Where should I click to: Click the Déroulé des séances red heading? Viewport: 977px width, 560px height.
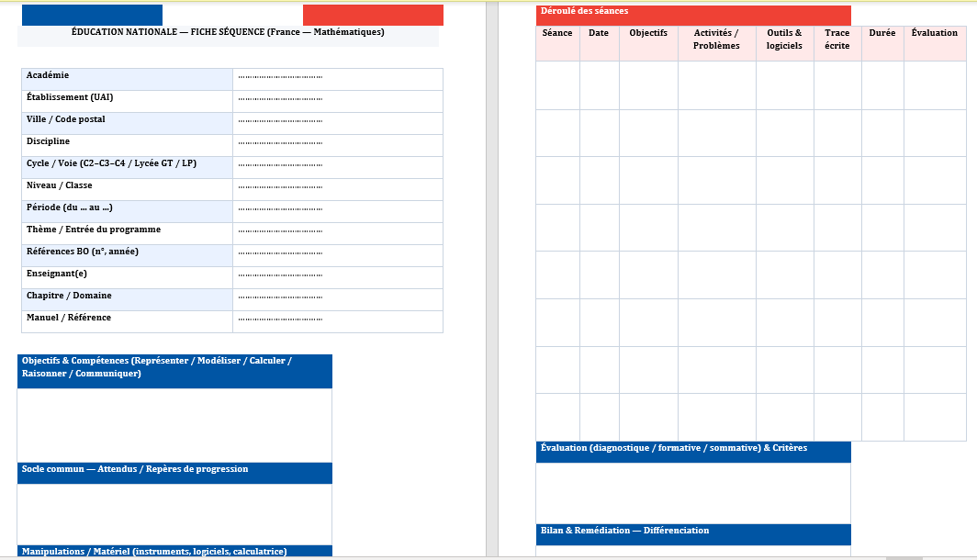tap(692, 15)
